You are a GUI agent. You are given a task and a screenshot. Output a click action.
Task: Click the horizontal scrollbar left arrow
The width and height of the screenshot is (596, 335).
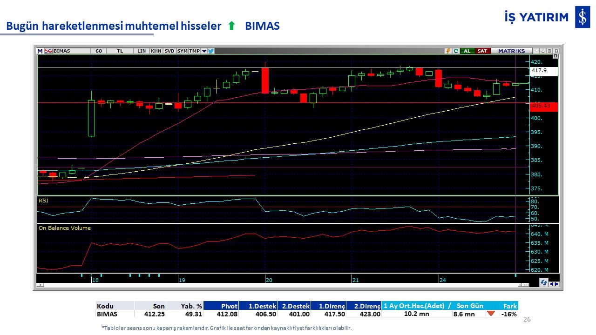tap(40, 285)
